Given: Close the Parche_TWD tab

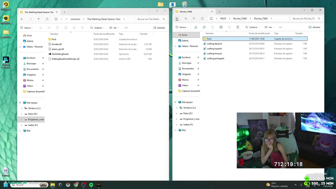Looking at the screenshot, I should click(x=212, y=12).
